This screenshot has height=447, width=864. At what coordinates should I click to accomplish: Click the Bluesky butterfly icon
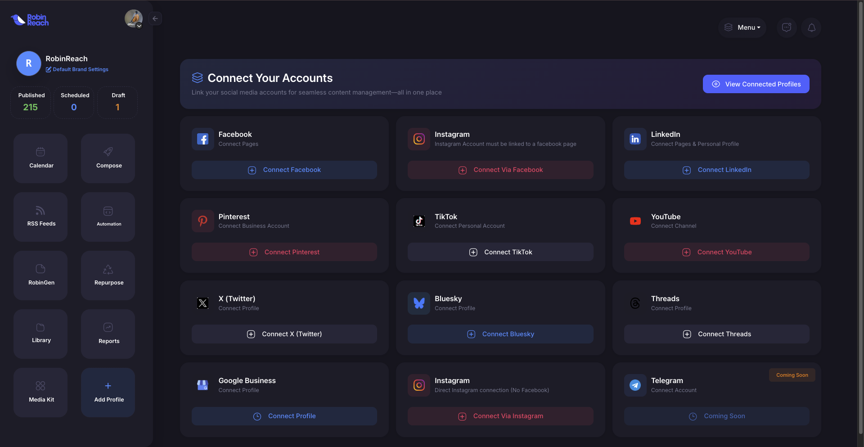pyautogui.click(x=419, y=303)
